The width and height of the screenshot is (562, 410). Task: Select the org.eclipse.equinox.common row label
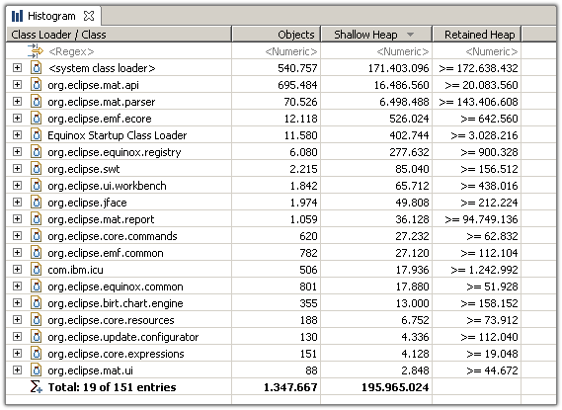(116, 287)
